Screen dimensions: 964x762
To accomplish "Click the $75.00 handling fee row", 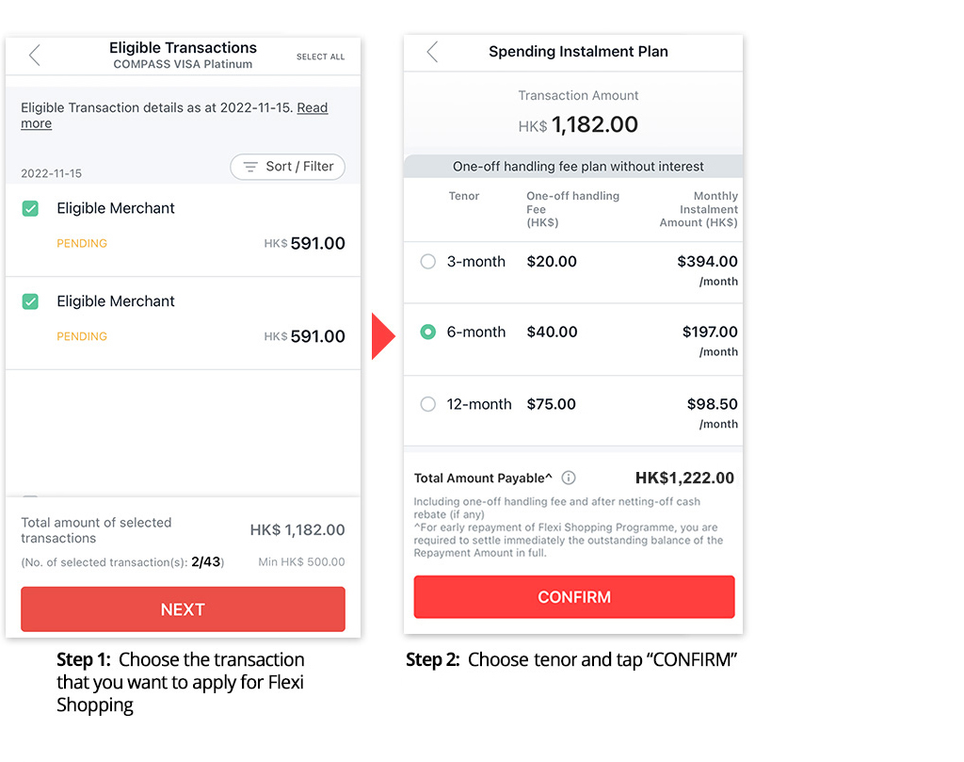I will pyautogui.click(x=552, y=404).
